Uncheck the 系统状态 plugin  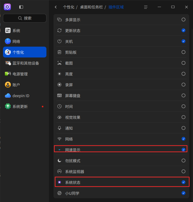pos(183,182)
